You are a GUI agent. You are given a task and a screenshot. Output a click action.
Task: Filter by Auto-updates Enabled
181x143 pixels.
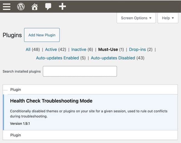pos(57,58)
